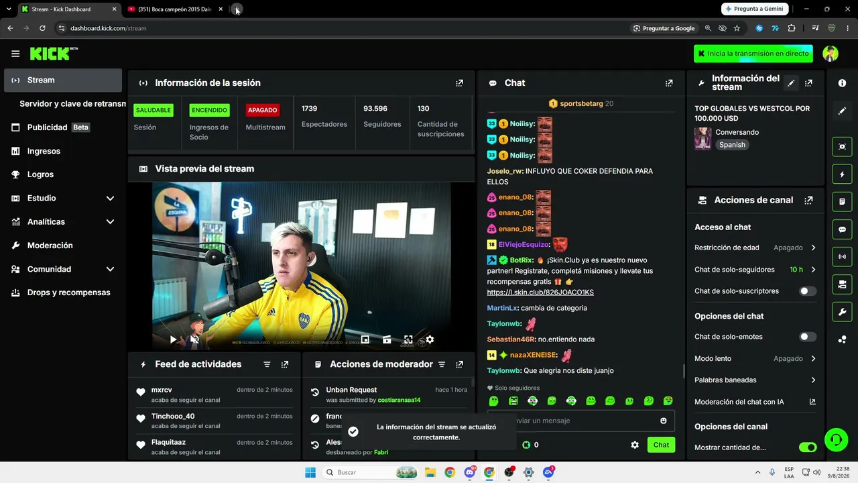Open the browser tab search dropdown
858x483 pixels.
click(9, 9)
